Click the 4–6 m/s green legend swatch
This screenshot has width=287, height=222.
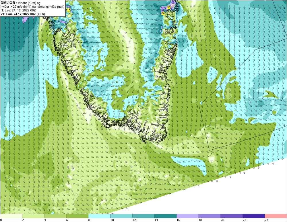pos(55,216)
